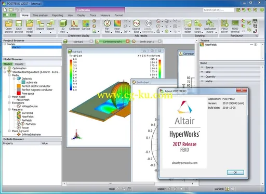Close the Cartesian graph1 tab
This screenshot has height=194, width=266.
pyautogui.click(x=128, y=41)
